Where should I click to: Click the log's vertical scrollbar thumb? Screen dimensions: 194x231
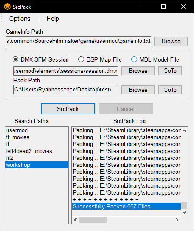click(x=184, y=205)
